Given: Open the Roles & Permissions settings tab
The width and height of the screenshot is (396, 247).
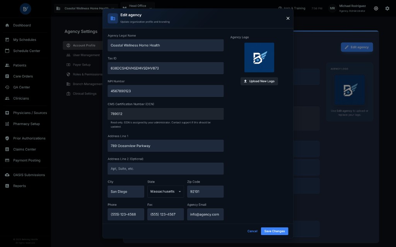Looking at the screenshot, I should pos(83,74).
